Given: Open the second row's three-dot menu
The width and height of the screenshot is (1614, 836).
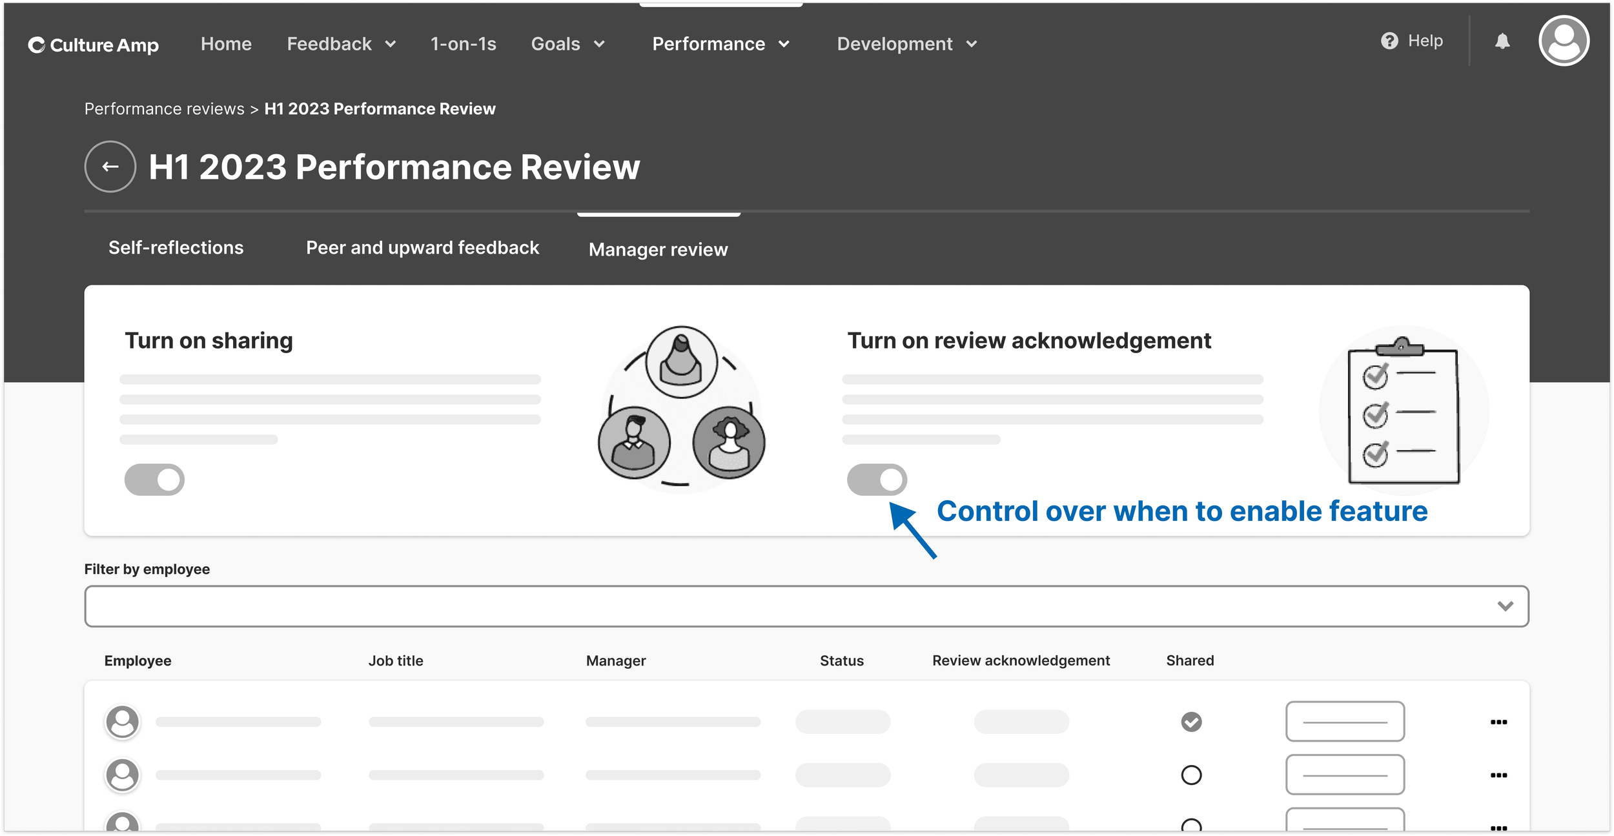Looking at the screenshot, I should (1498, 775).
